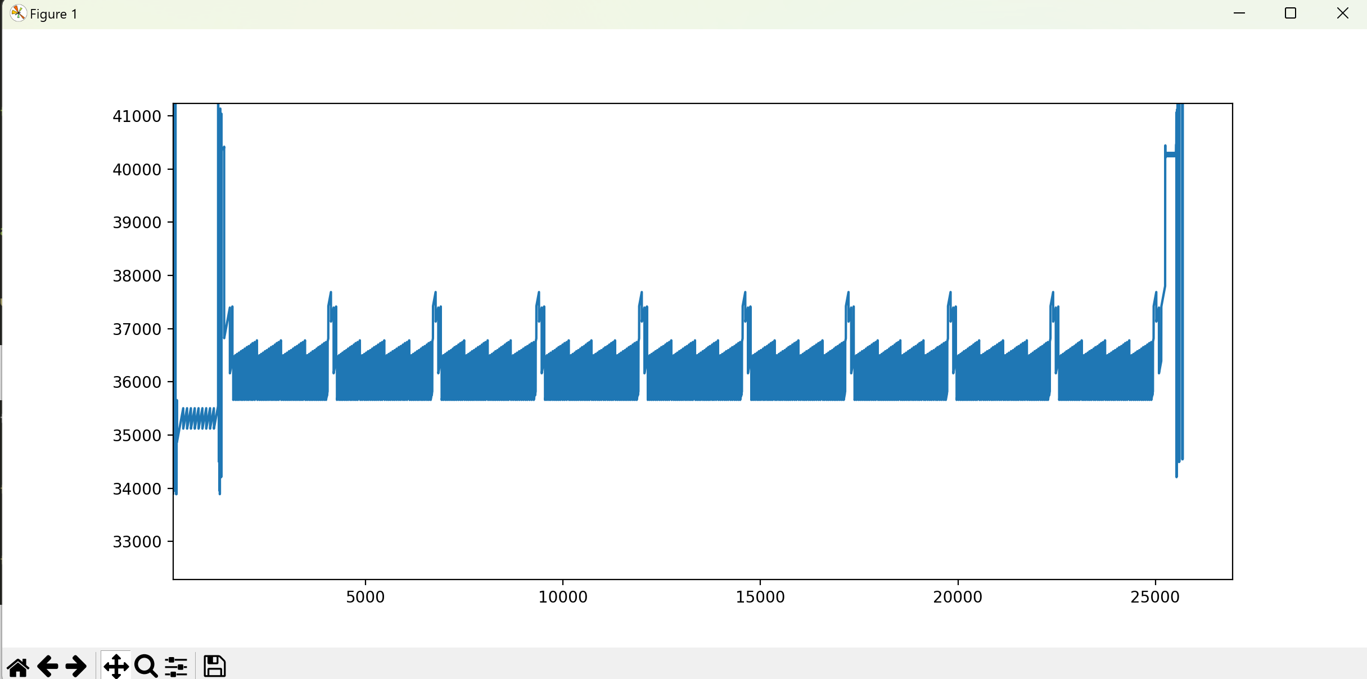Go forward to the next view

(x=76, y=667)
